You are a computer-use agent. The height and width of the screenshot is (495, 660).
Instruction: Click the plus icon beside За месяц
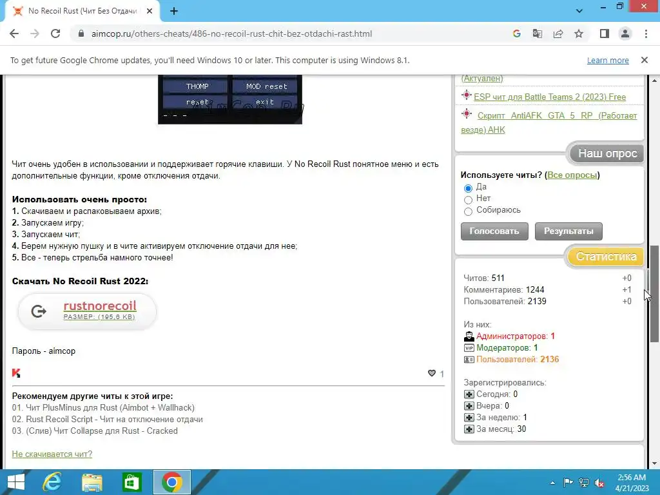point(469,429)
